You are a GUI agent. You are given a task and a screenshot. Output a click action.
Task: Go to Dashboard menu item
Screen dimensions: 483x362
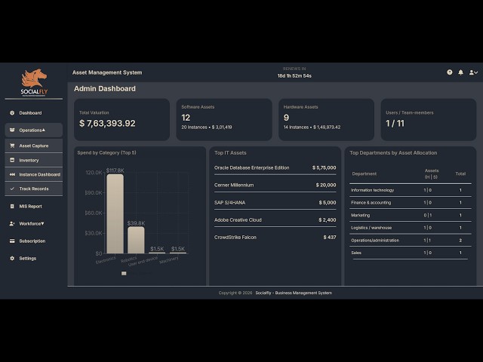(33, 113)
